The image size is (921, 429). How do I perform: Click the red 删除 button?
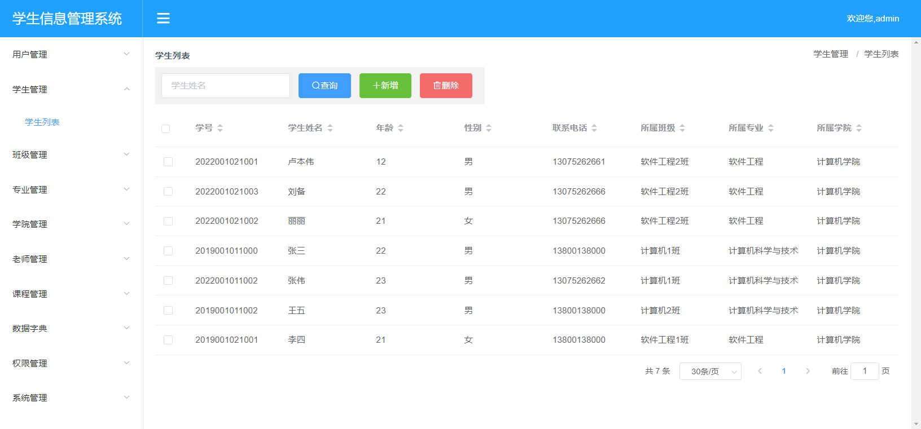(x=446, y=86)
